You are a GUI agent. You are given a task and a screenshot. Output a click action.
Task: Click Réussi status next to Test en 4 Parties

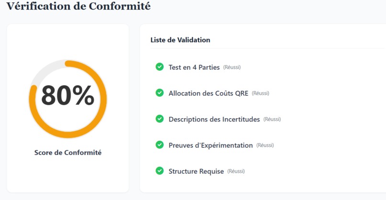tap(232, 67)
